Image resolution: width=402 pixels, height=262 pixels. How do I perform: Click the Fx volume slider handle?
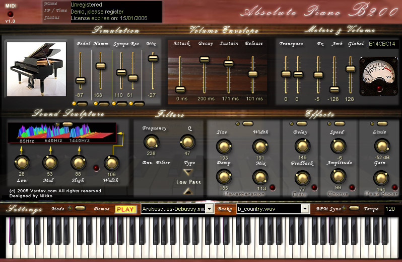point(318,75)
